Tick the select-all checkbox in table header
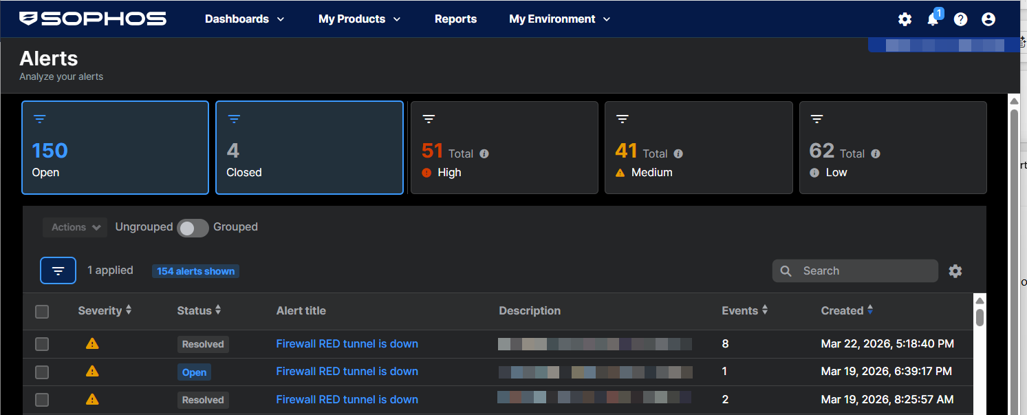Viewport: 1027px width, 415px height. click(x=42, y=312)
